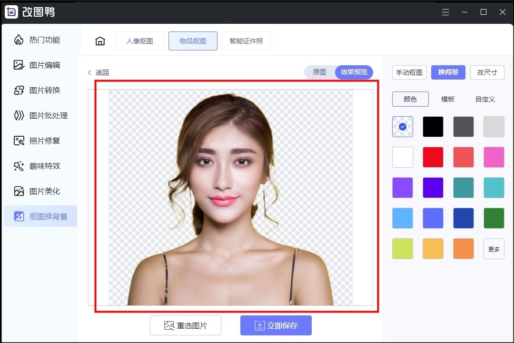Switch to the 智能证件照 tab
The image size is (514, 343).
pyautogui.click(x=246, y=41)
